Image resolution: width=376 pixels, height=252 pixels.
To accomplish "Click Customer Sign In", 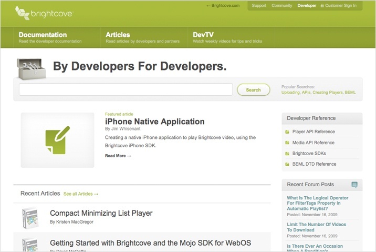I will tap(341, 6).
